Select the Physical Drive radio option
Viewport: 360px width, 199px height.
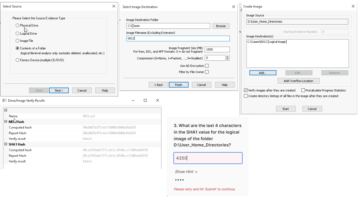click(x=17, y=26)
